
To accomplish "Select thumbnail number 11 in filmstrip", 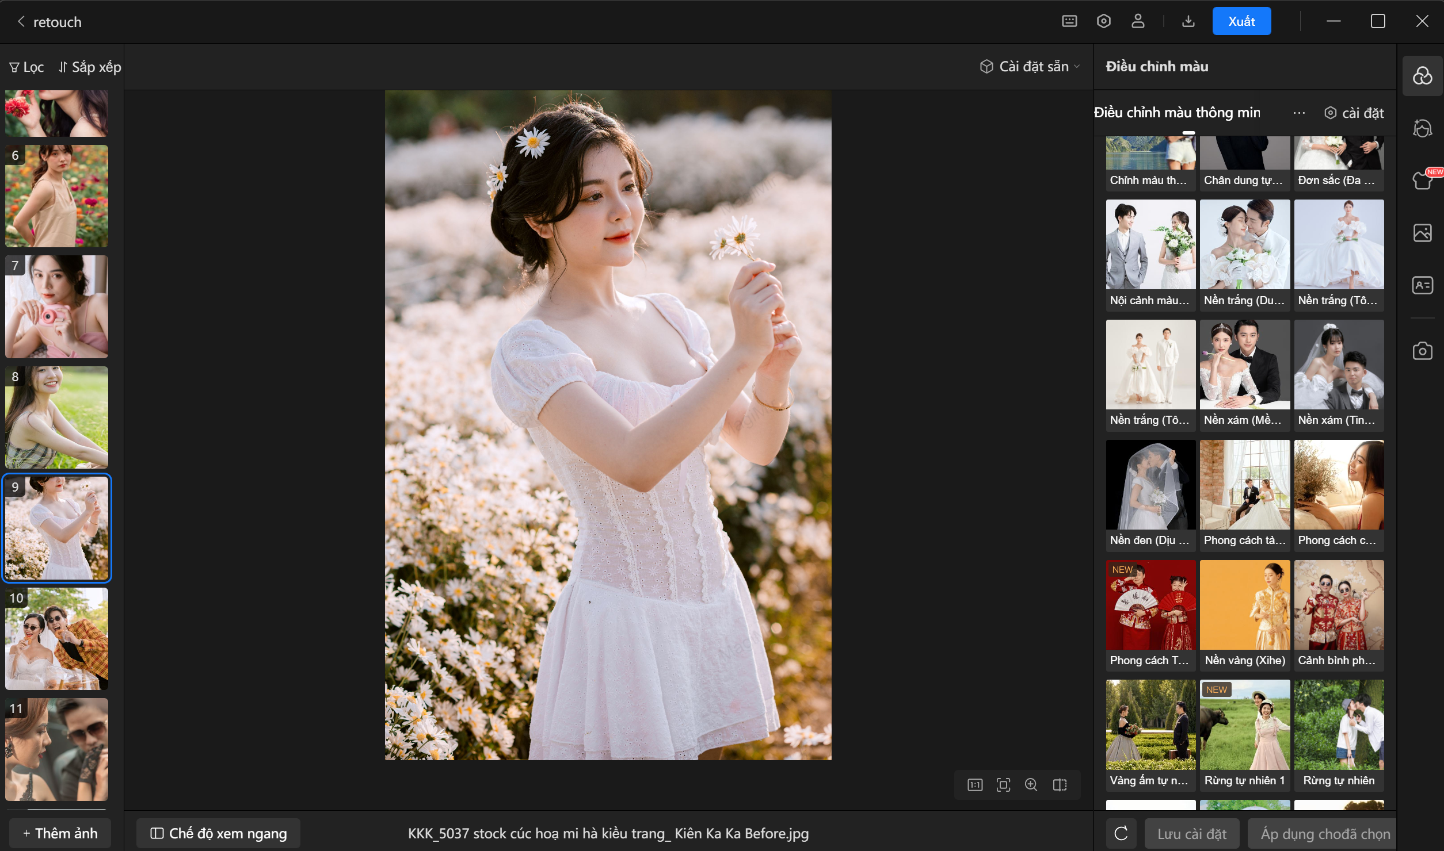I will (x=56, y=749).
